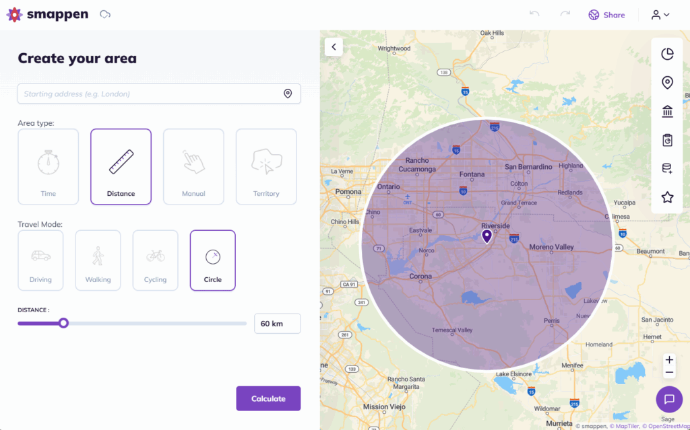Select the location pin tool on the map sidebar
The height and width of the screenshot is (430, 690).
point(666,82)
